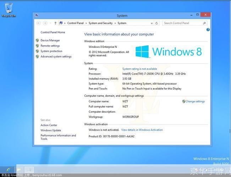Screen dimensions: 231x177
Task: Expand arrow before Control Panel breadcrumb
Action: (x=65, y=23)
